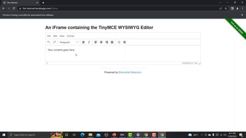This screenshot has height=138, width=246.
Task: Open the taskbar clock and date
Action: pyautogui.click(x=232, y=135)
